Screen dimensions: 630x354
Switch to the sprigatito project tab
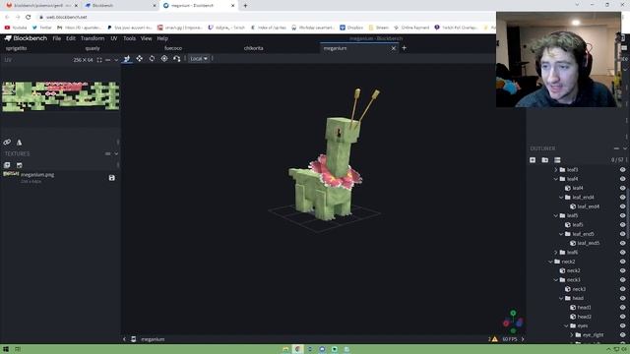pos(16,48)
